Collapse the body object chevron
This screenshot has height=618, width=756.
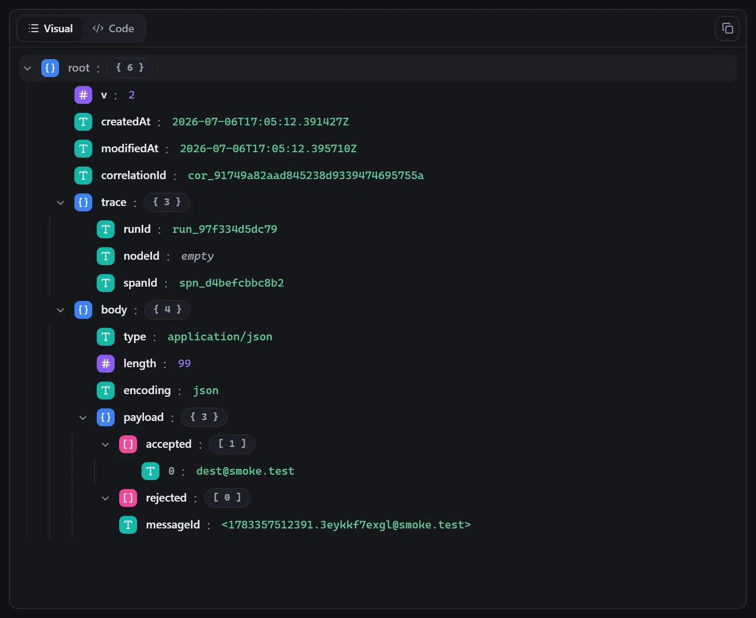pos(60,310)
